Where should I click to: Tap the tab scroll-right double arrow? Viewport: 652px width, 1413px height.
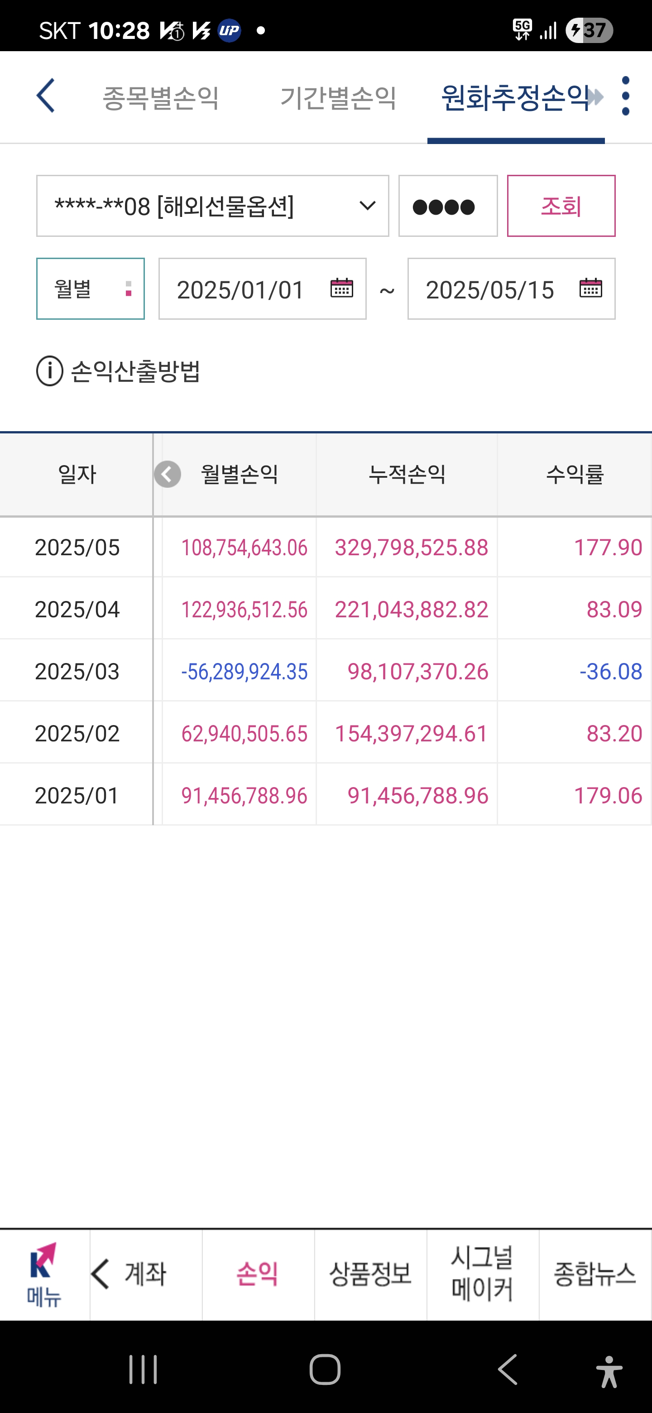coord(594,97)
